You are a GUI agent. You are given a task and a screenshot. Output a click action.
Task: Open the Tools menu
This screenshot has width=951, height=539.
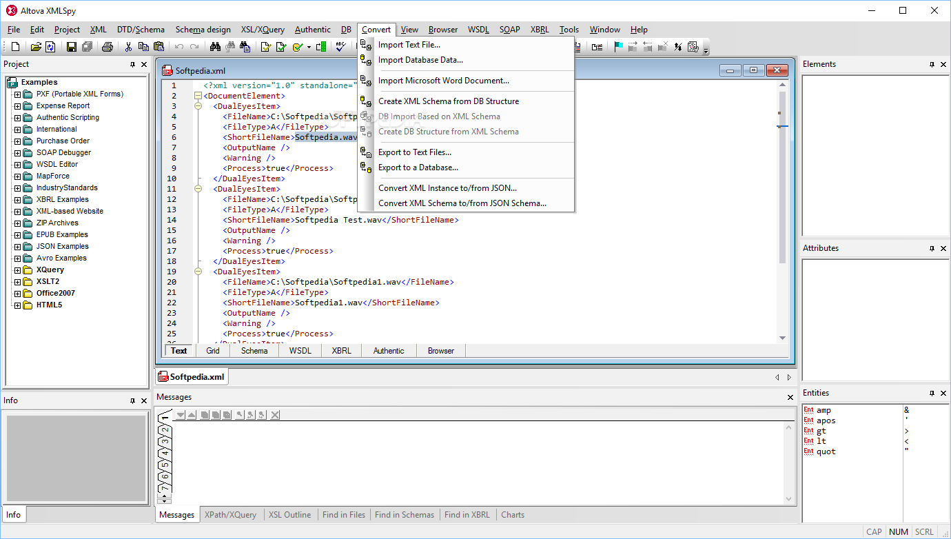(569, 30)
